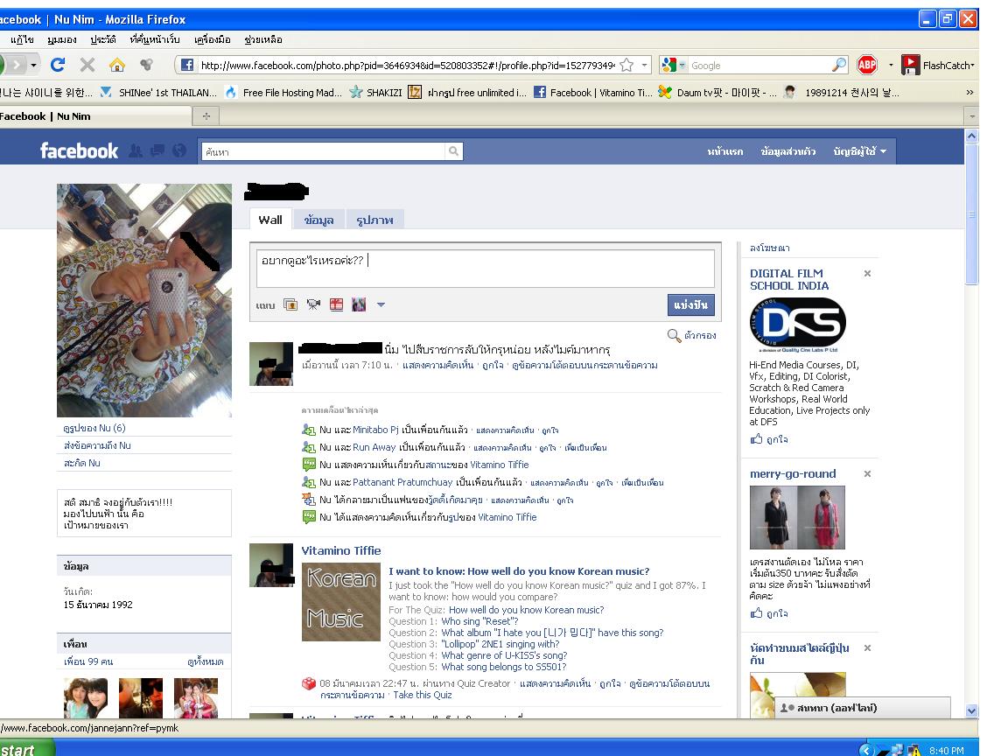Open the SHINee 1st THAILAN bookmark
Screen dimensions: 1008x756
pos(158,93)
